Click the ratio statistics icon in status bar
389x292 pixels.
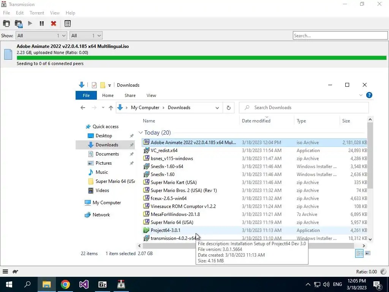383,271
